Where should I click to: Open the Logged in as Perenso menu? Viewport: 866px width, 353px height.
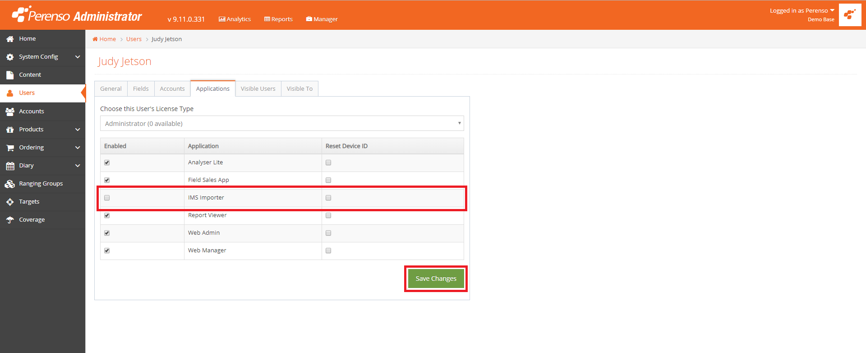pyautogui.click(x=802, y=10)
